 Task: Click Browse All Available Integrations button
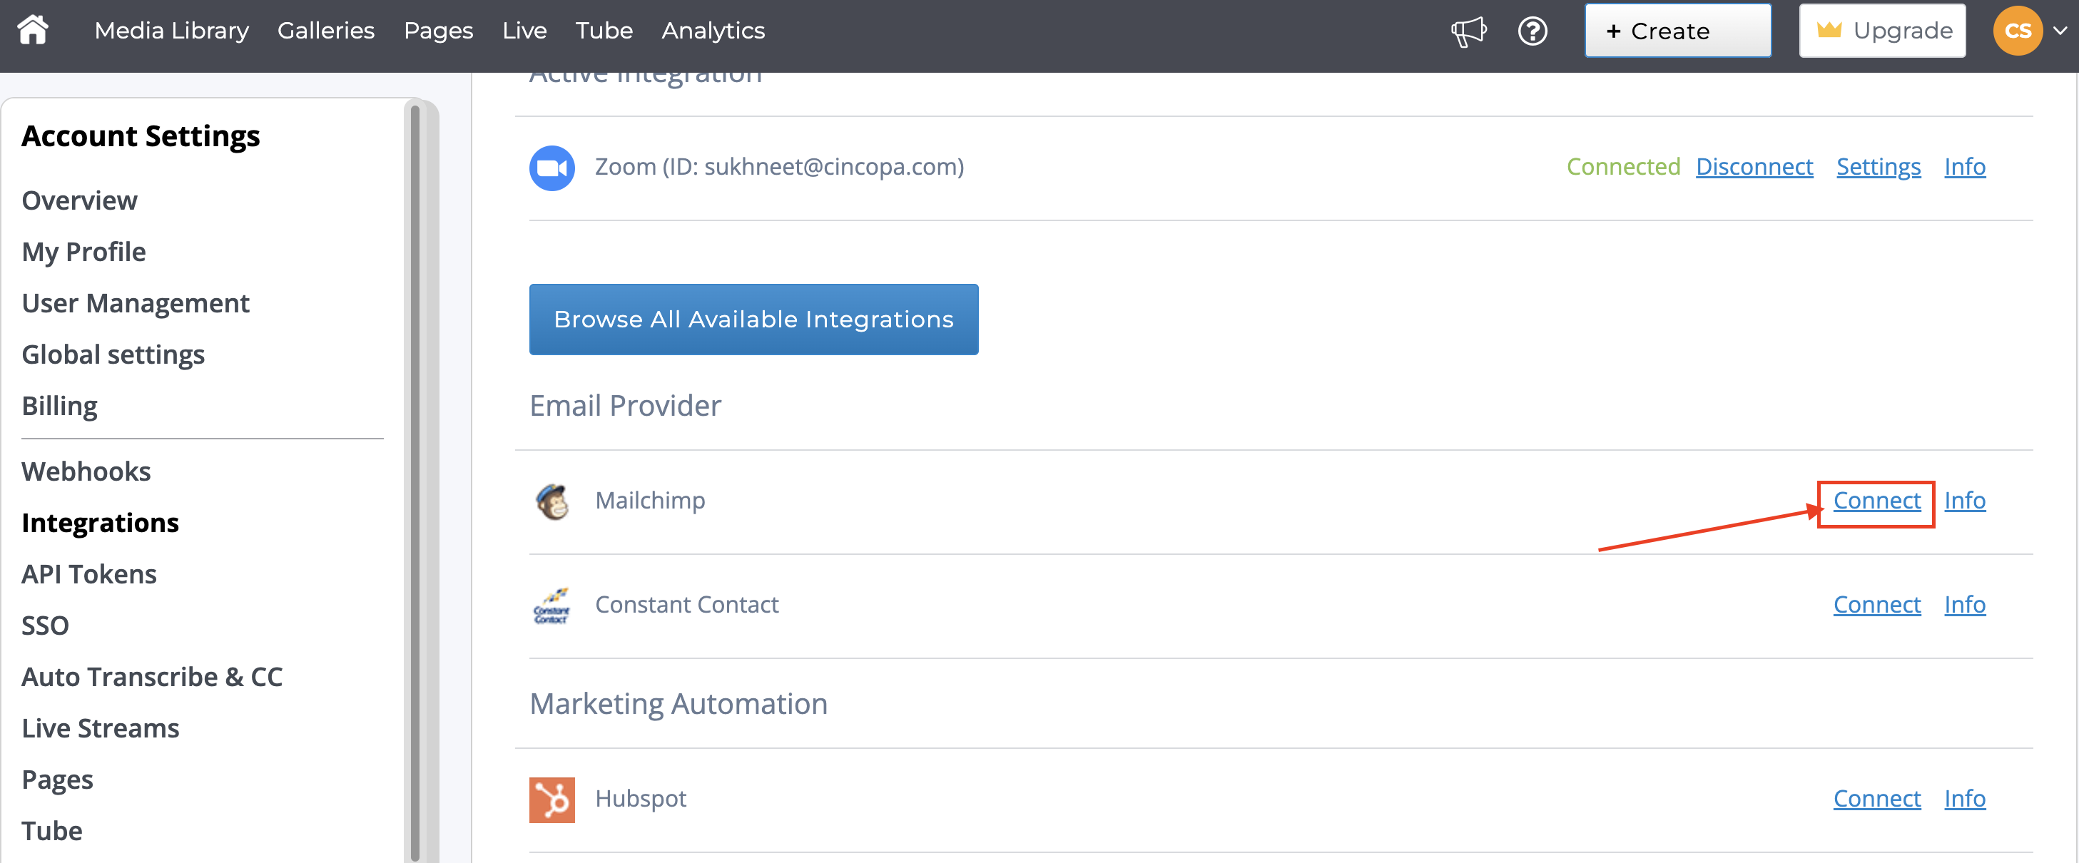pos(753,320)
